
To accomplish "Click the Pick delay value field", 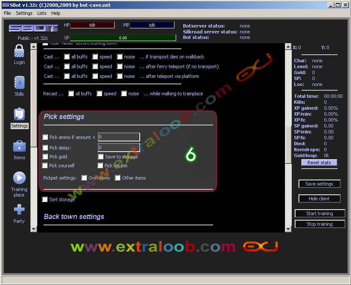I will pos(119,147).
